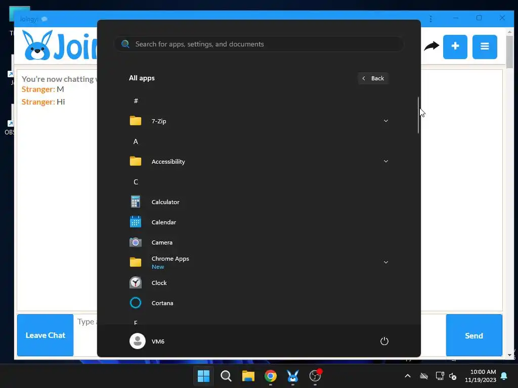Click Joingy blue plus button
This screenshot has width=518, height=388.
pos(455,47)
